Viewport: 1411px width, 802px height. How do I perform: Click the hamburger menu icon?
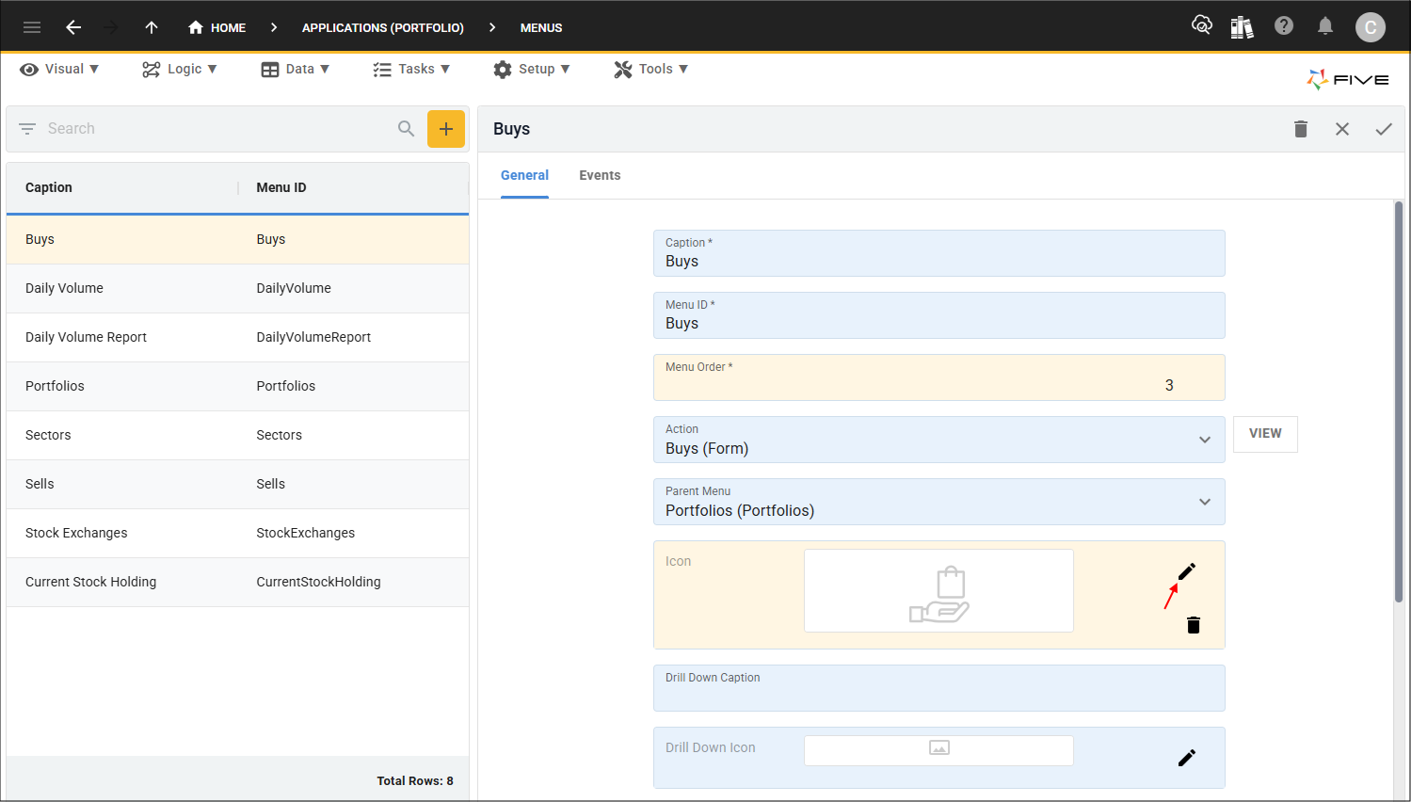click(x=32, y=27)
